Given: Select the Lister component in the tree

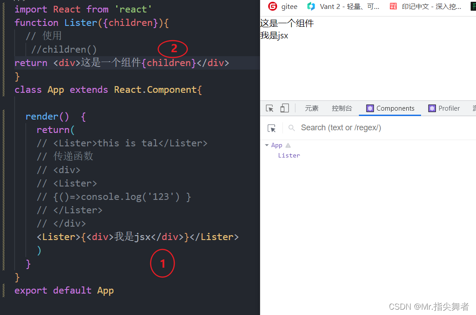Looking at the screenshot, I should point(289,155).
